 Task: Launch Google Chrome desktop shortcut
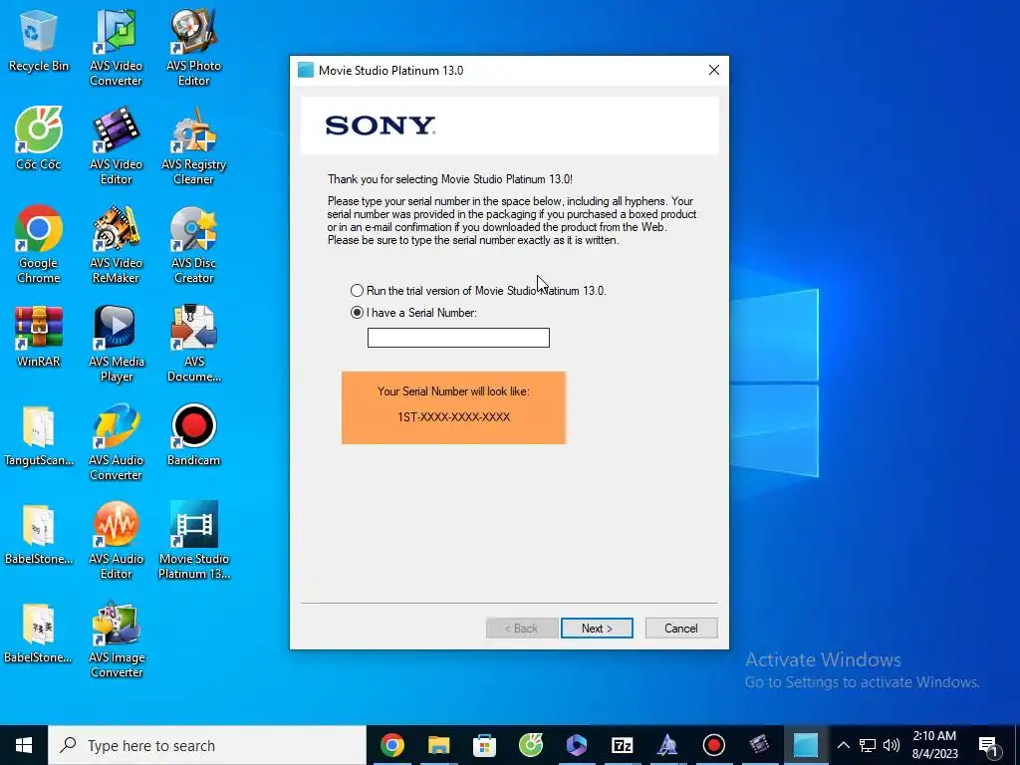tap(39, 245)
